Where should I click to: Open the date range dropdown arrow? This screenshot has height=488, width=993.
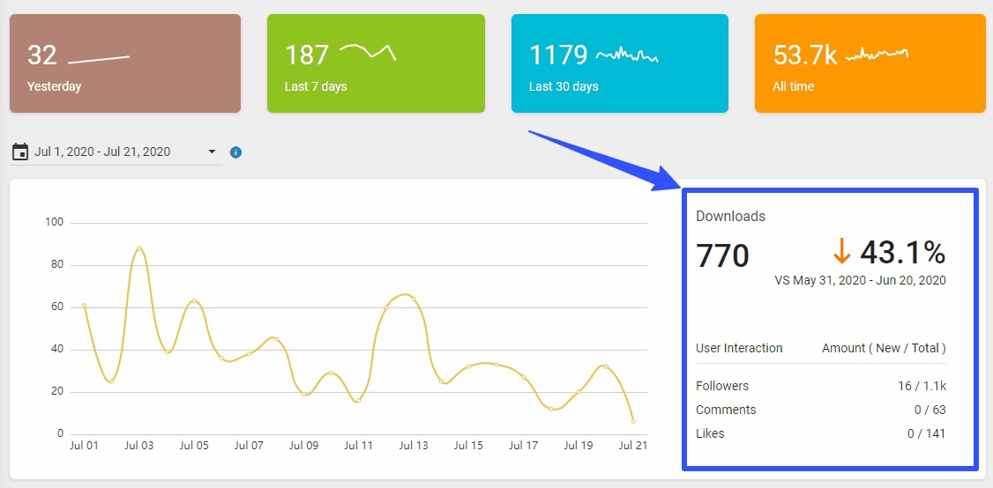(x=212, y=152)
